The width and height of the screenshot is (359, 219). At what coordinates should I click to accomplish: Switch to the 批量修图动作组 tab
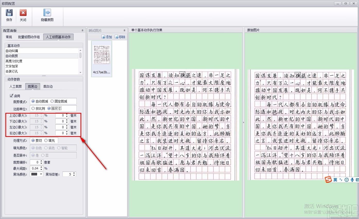(x=29, y=37)
